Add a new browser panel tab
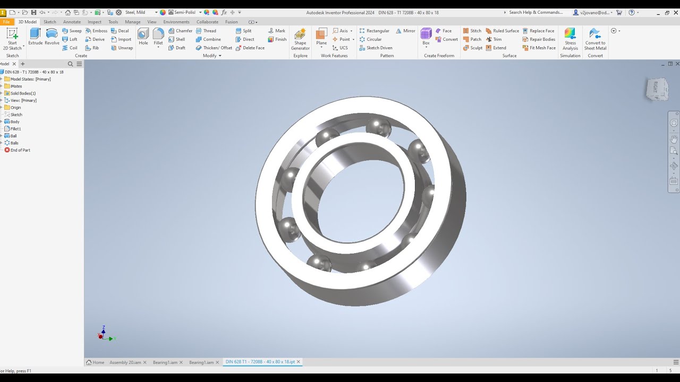680x382 pixels. (x=22, y=64)
